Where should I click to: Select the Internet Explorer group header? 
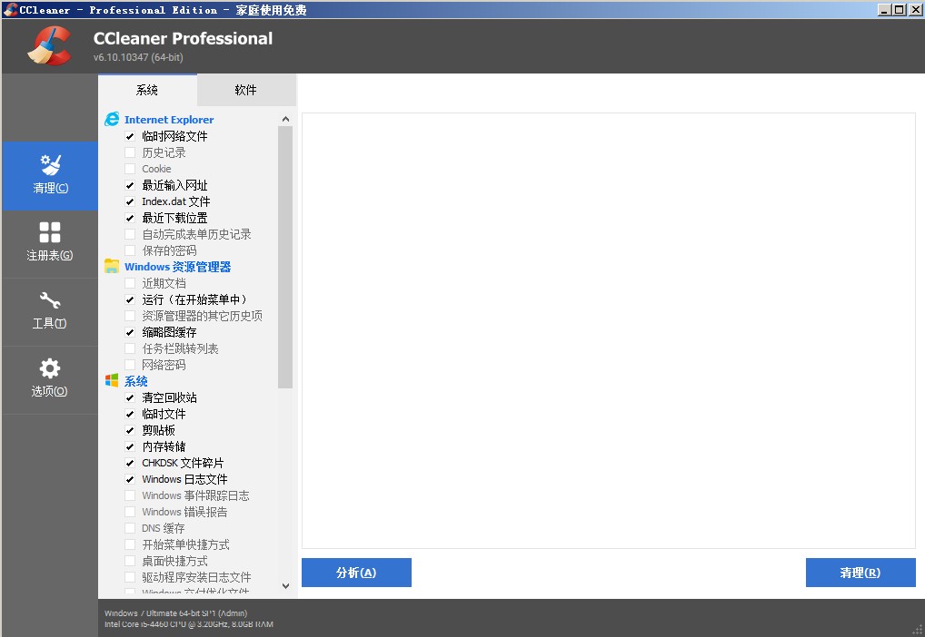pos(169,120)
